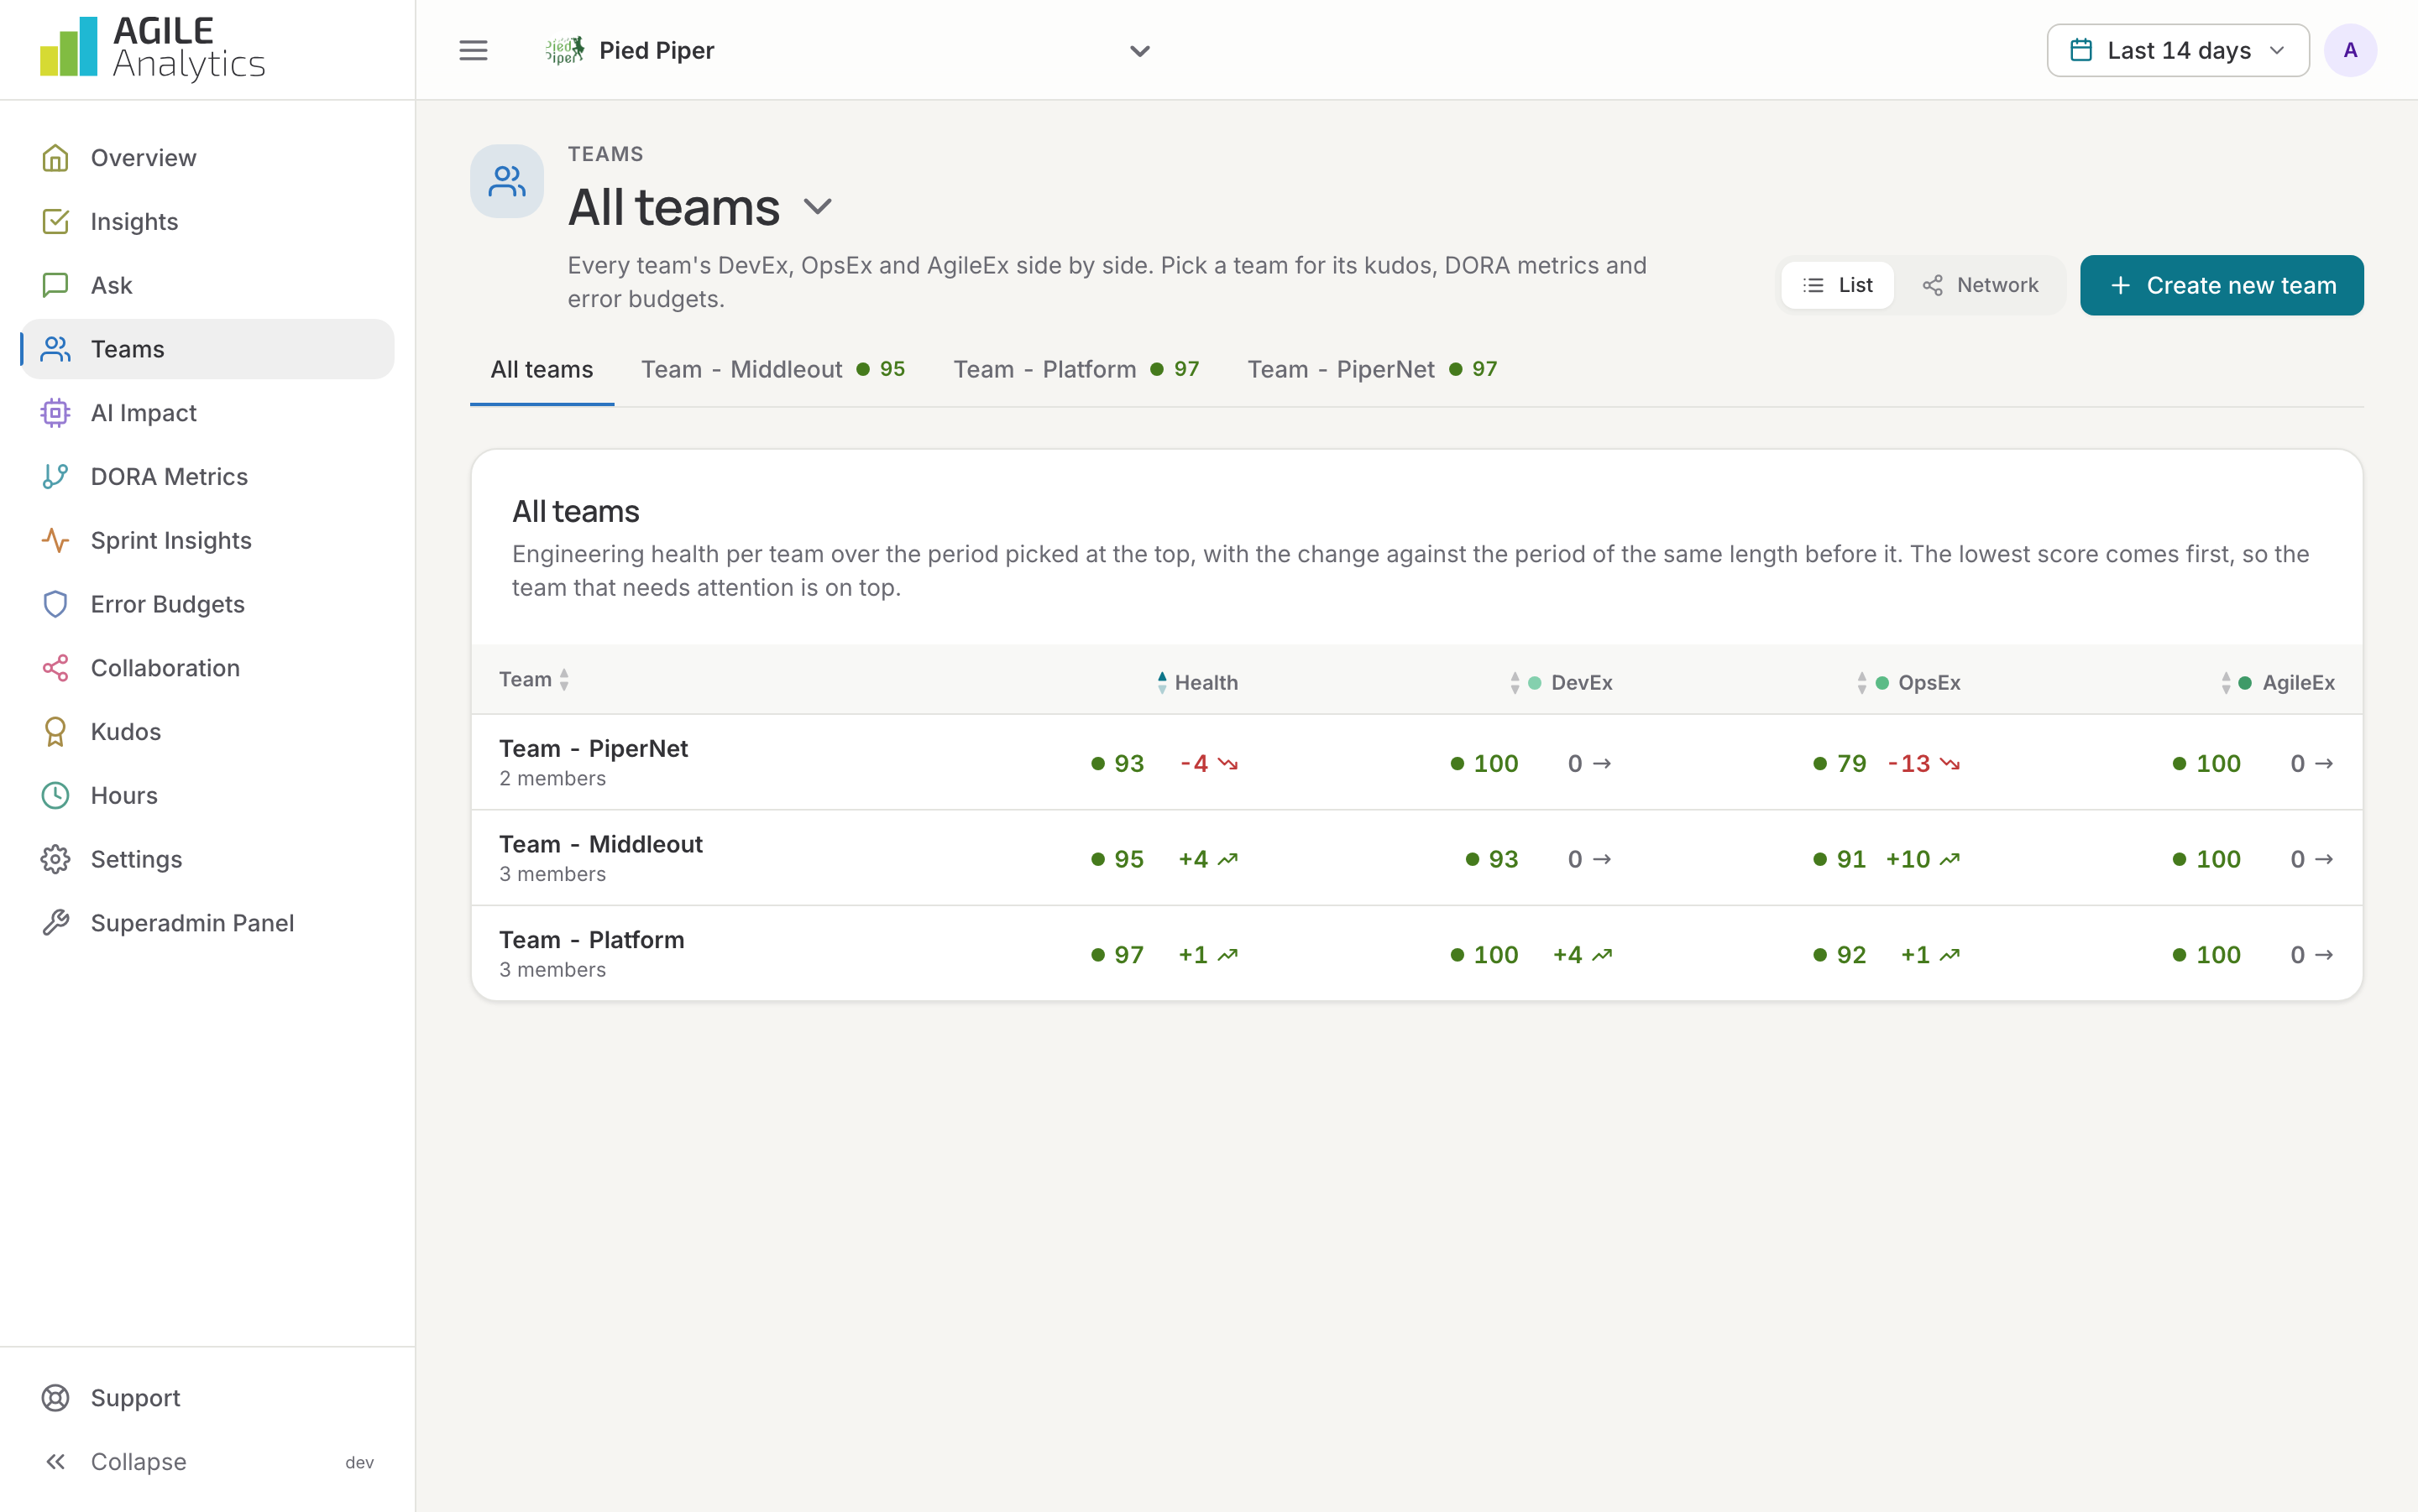Open the Team - PiperNet tab
Screen dimensions: 2418x1512
1372,369
